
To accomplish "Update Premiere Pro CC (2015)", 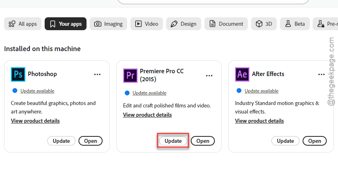I will [173, 141].
